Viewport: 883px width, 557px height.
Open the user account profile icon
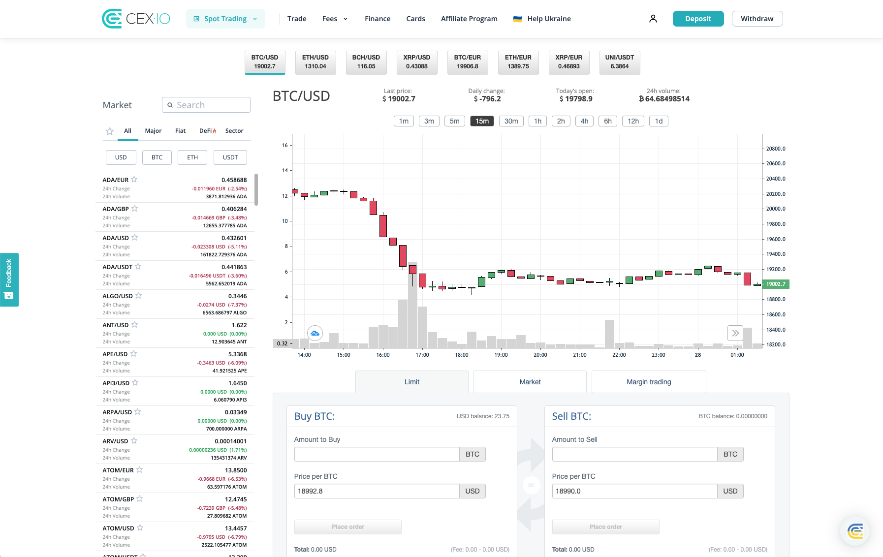[653, 19]
